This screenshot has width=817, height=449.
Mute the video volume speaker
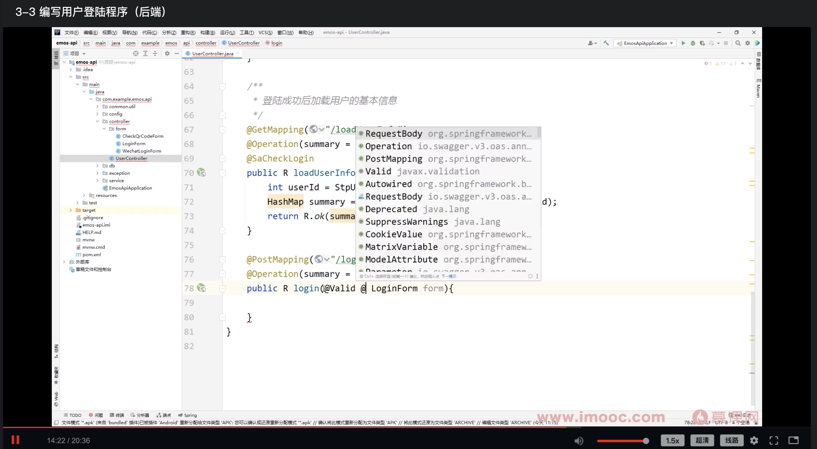(x=578, y=440)
